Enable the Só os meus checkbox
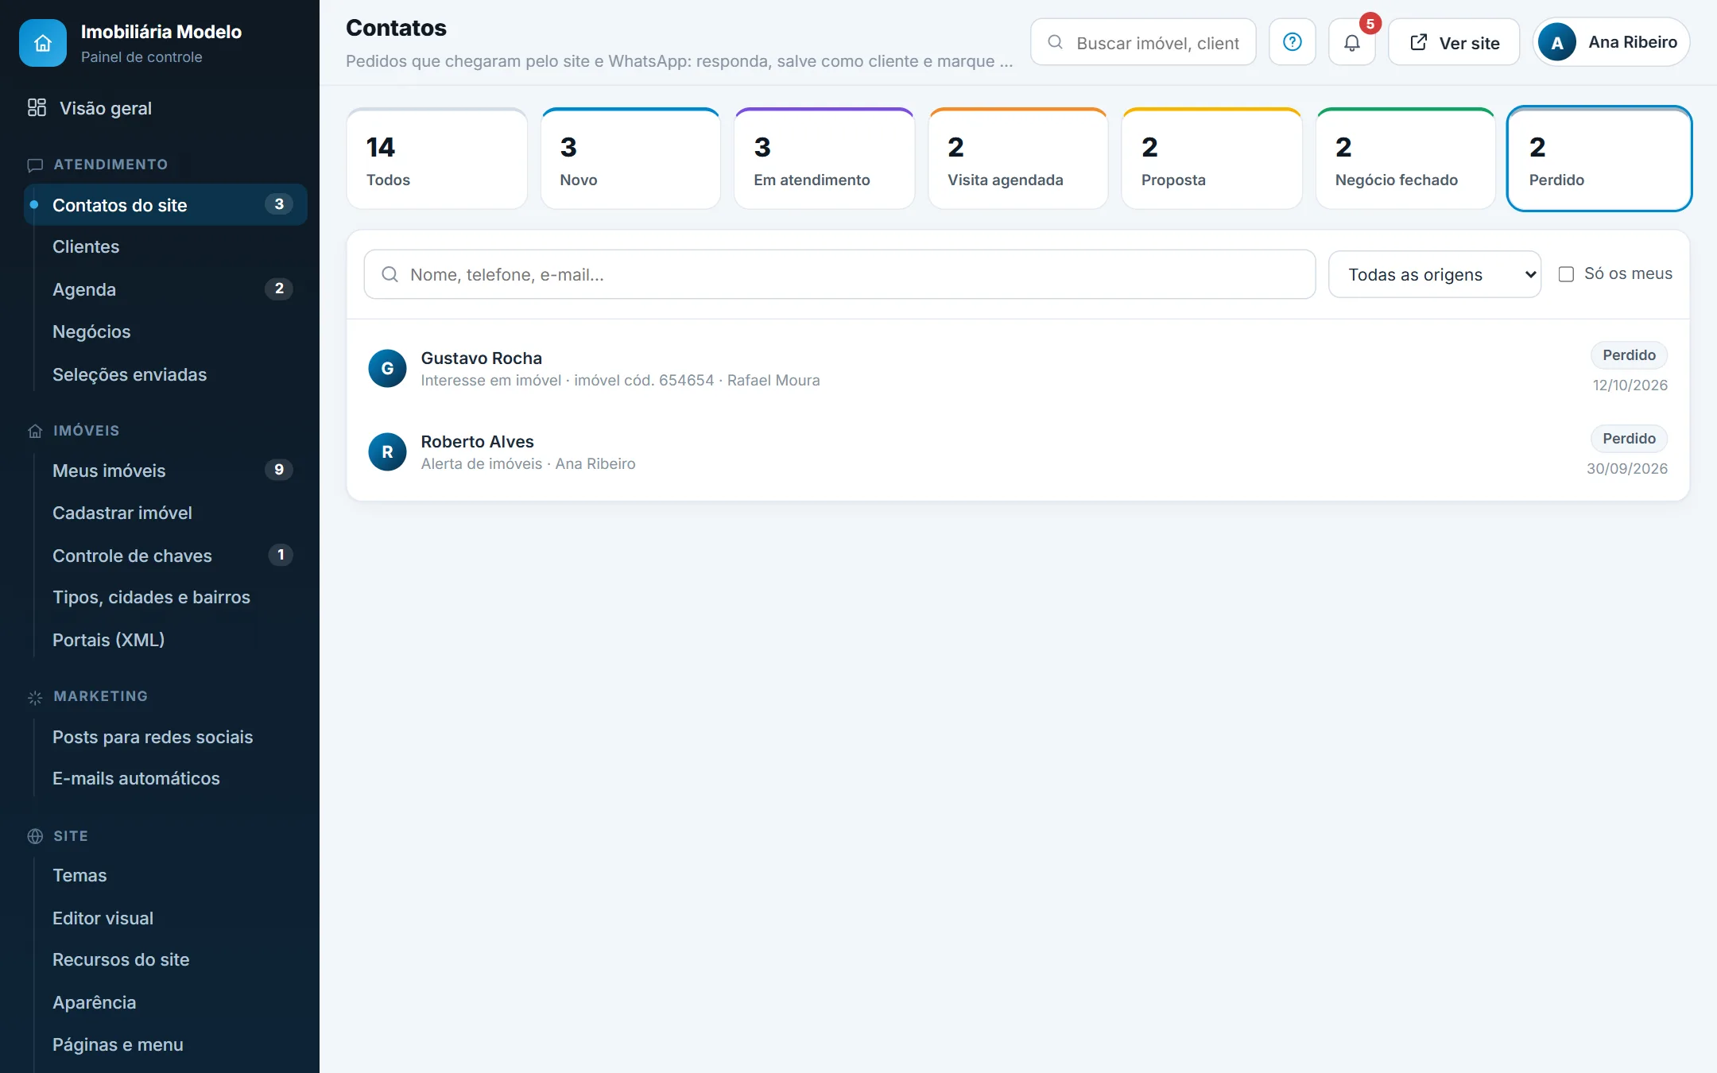 pyautogui.click(x=1566, y=274)
